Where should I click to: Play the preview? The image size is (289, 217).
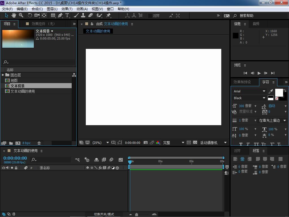(259, 73)
